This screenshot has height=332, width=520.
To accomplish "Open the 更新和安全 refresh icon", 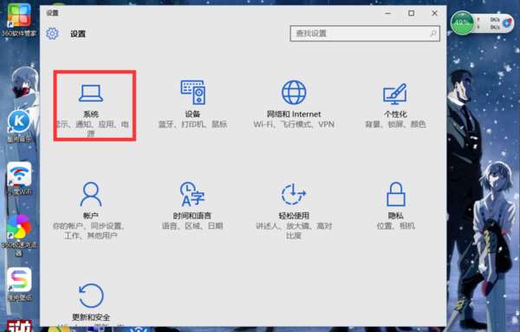I will tap(91, 296).
